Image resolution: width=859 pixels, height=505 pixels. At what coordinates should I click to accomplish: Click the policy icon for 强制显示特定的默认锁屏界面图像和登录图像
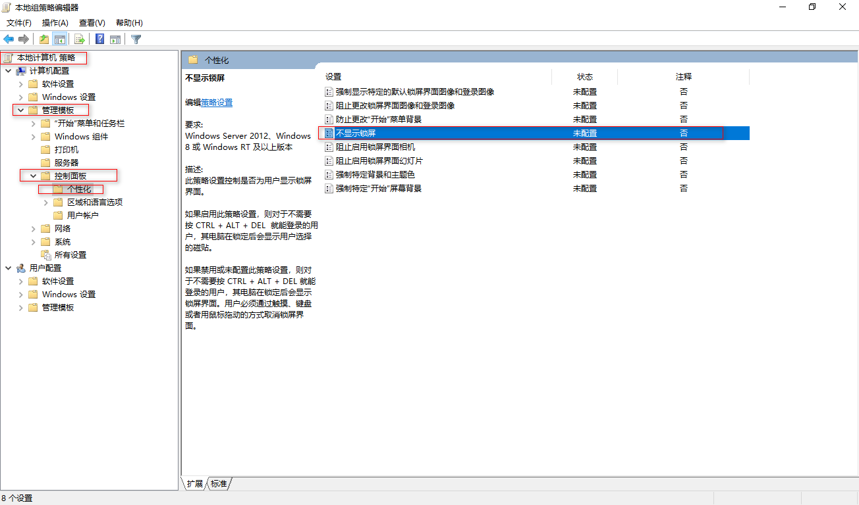click(329, 92)
